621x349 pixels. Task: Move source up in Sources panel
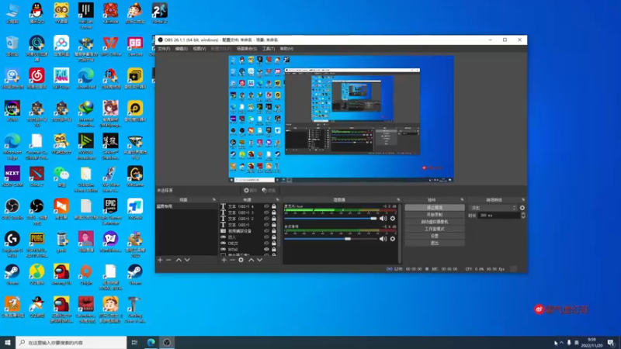[251, 260]
